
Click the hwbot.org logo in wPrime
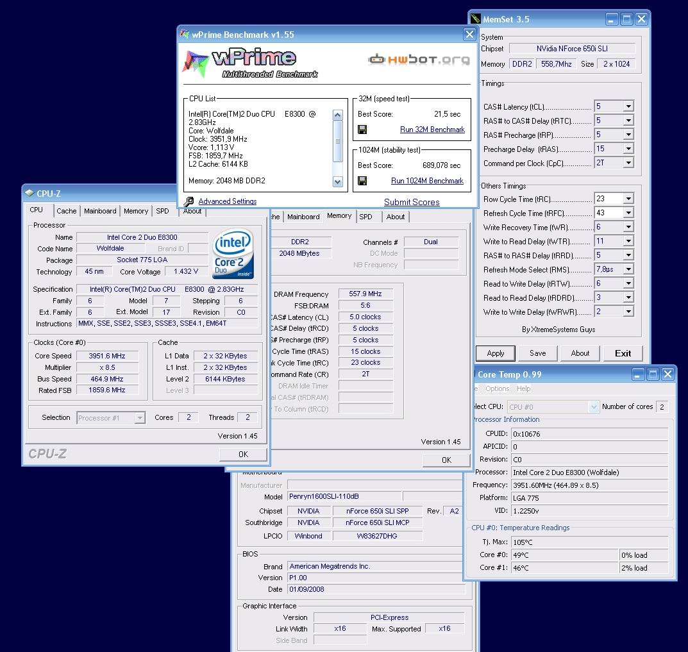(419, 59)
